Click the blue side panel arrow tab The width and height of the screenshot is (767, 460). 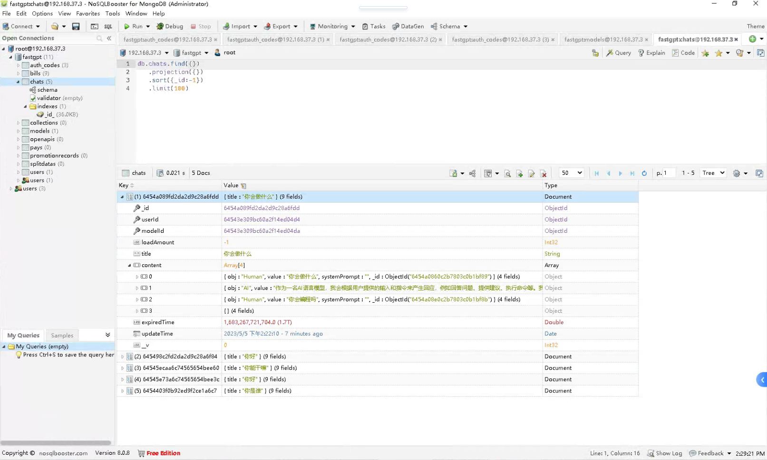(762, 380)
